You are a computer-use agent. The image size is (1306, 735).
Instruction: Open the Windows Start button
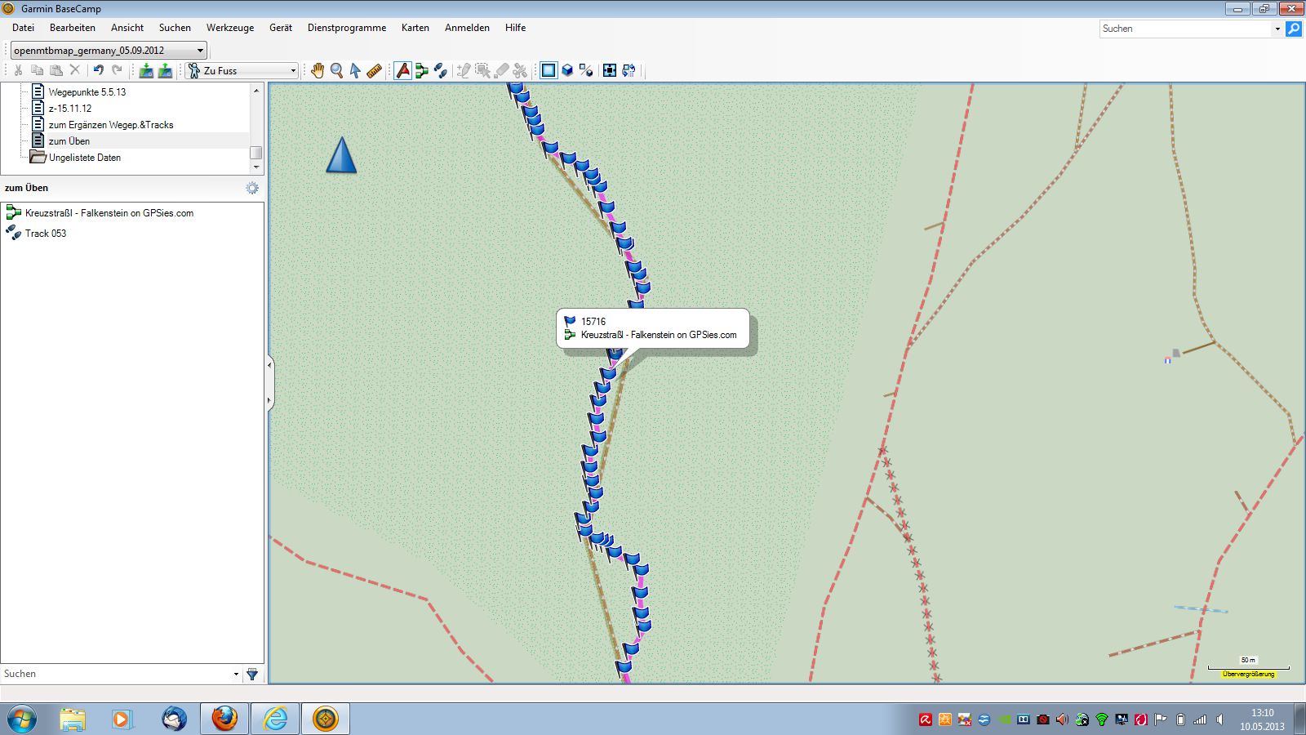tap(22, 719)
